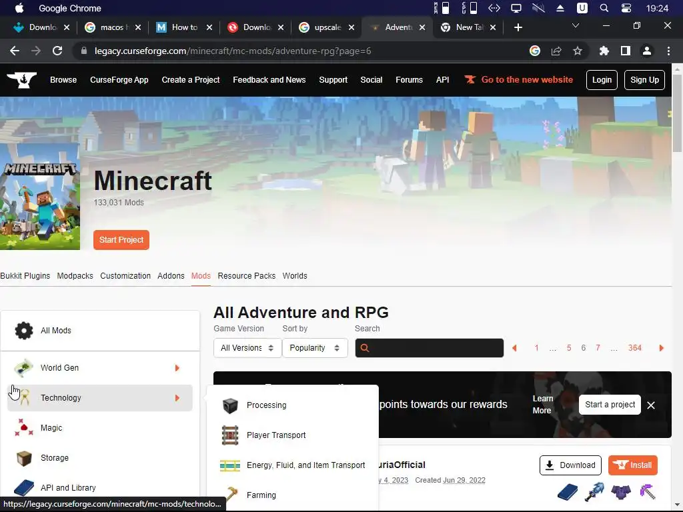
Task: Click the Storage chest icon
Action: [x=24, y=458]
